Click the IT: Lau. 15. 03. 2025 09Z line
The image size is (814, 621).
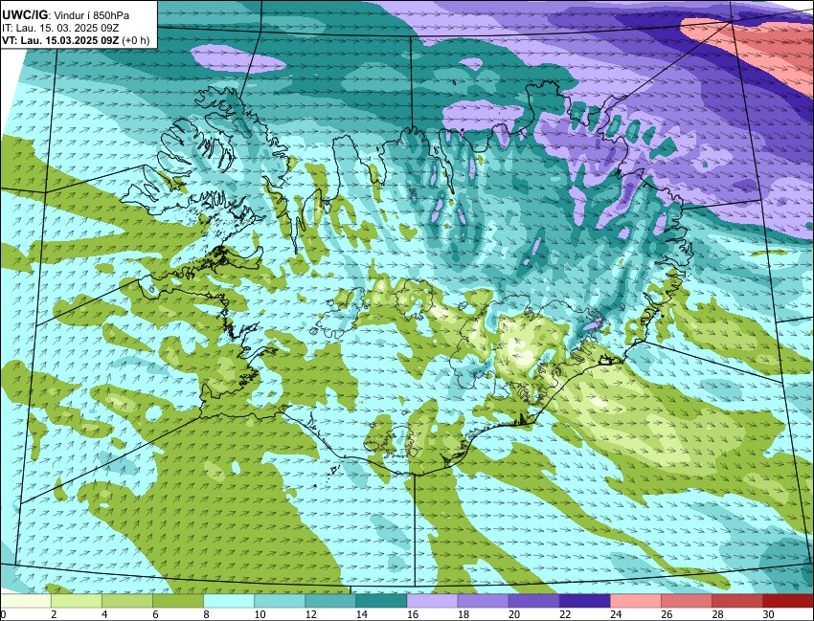[x=60, y=28]
